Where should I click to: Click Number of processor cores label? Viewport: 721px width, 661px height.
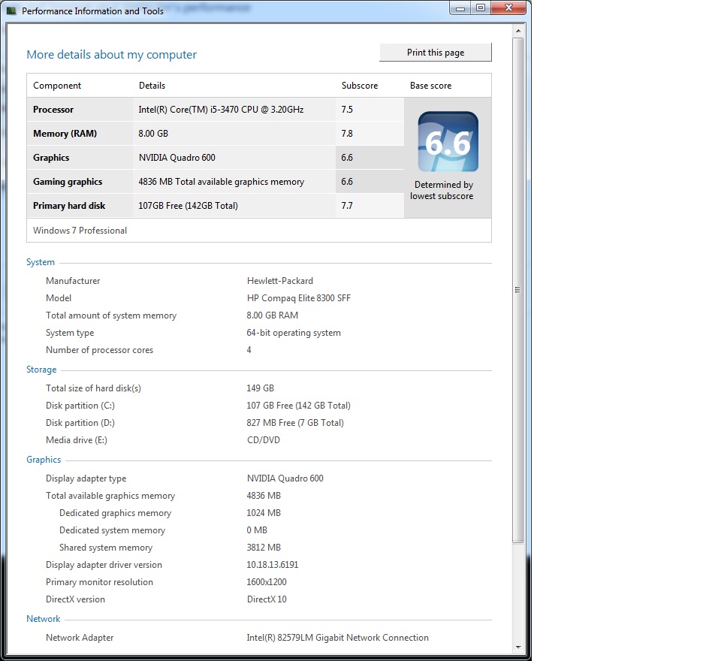click(x=99, y=350)
